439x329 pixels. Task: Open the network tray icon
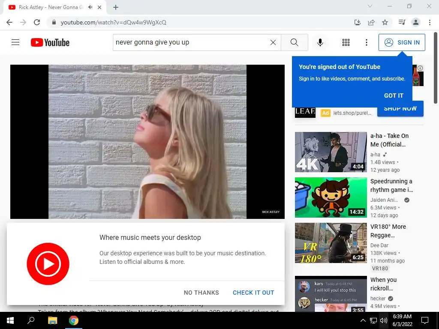(x=373, y=320)
